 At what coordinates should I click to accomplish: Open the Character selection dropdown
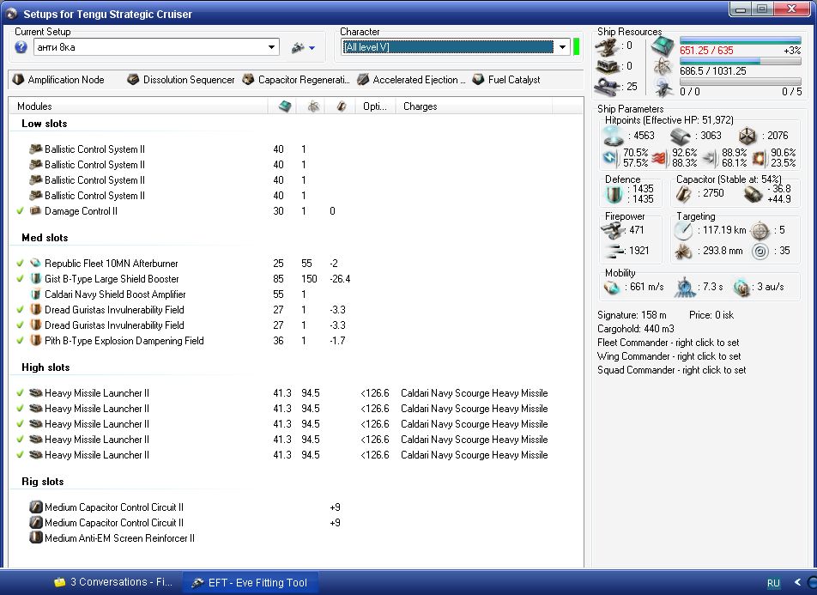(562, 47)
